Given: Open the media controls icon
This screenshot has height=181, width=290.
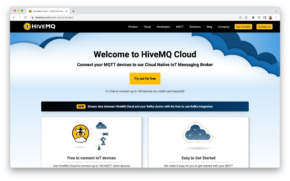Looking at the screenshot, I should click(259, 18).
